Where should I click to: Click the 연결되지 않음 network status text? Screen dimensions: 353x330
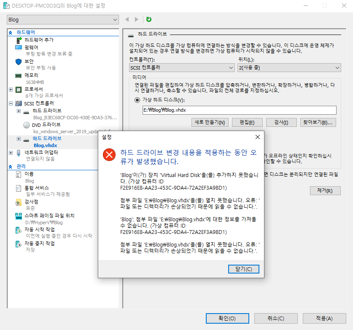click(x=40, y=159)
